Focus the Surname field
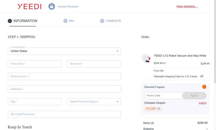216x130 pixels. 94,64
